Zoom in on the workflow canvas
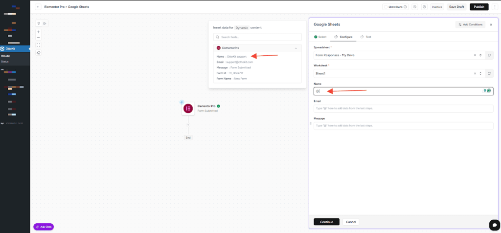This screenshot has width=501, height=233. coord(39,32)
